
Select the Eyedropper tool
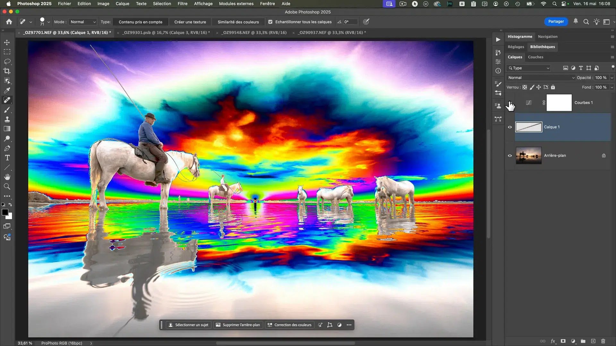coord(7,90)
